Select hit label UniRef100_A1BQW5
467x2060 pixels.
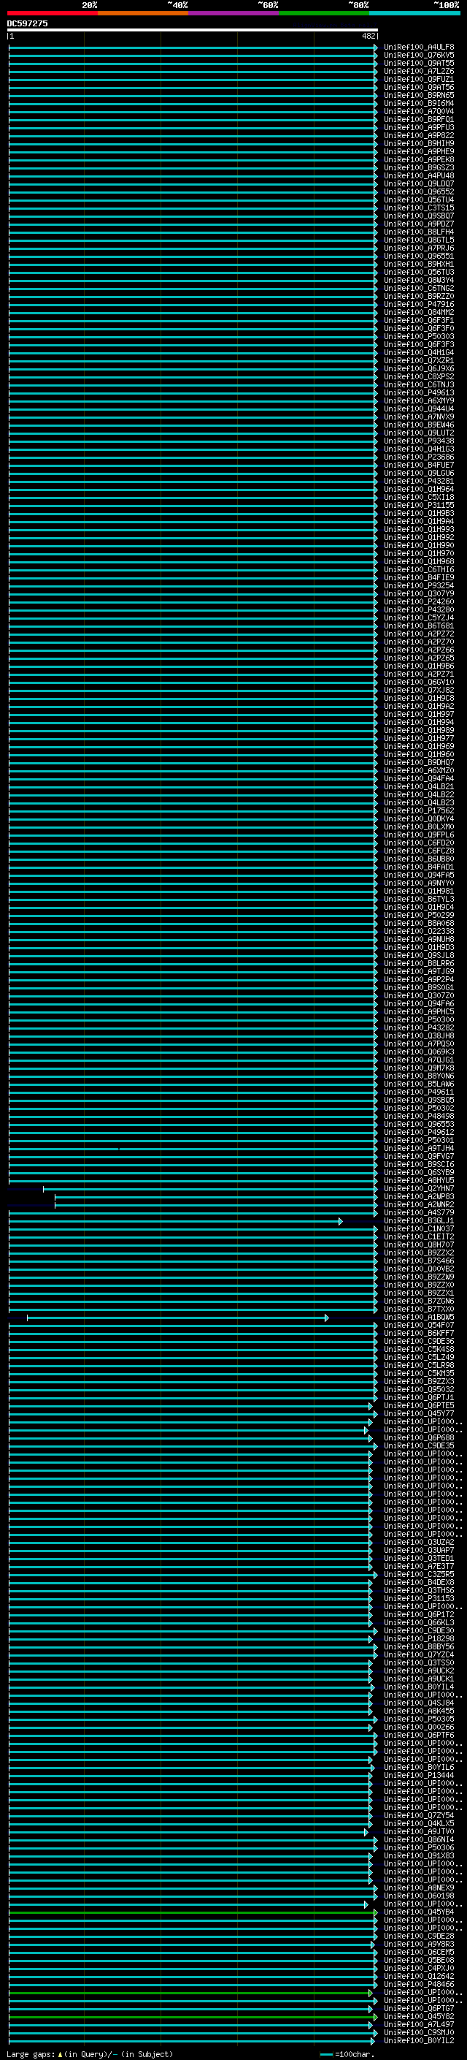pyautogui.click(x=419, y=1317)
